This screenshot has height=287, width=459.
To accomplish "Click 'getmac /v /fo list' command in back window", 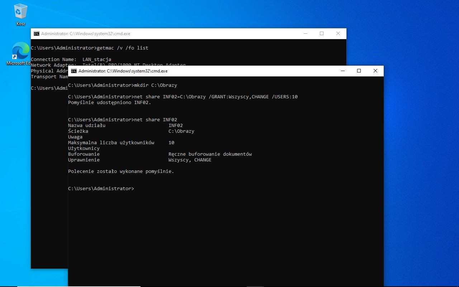I will click(x=123, y=48).
